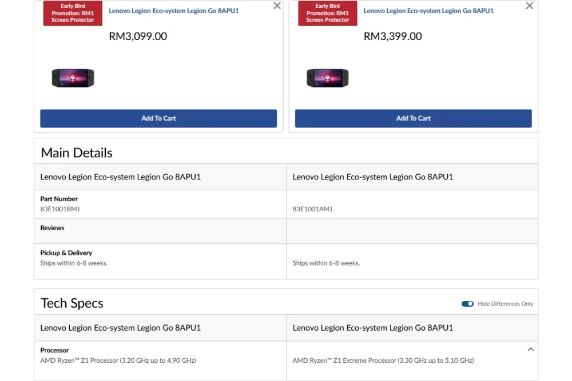Click the Pickup & Delivery label
This screenshot has height=381, width=572.
tap(66, 253)
